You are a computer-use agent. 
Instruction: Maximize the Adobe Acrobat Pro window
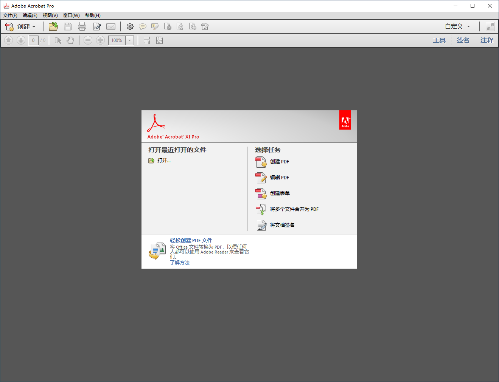[x=473, y=6]
